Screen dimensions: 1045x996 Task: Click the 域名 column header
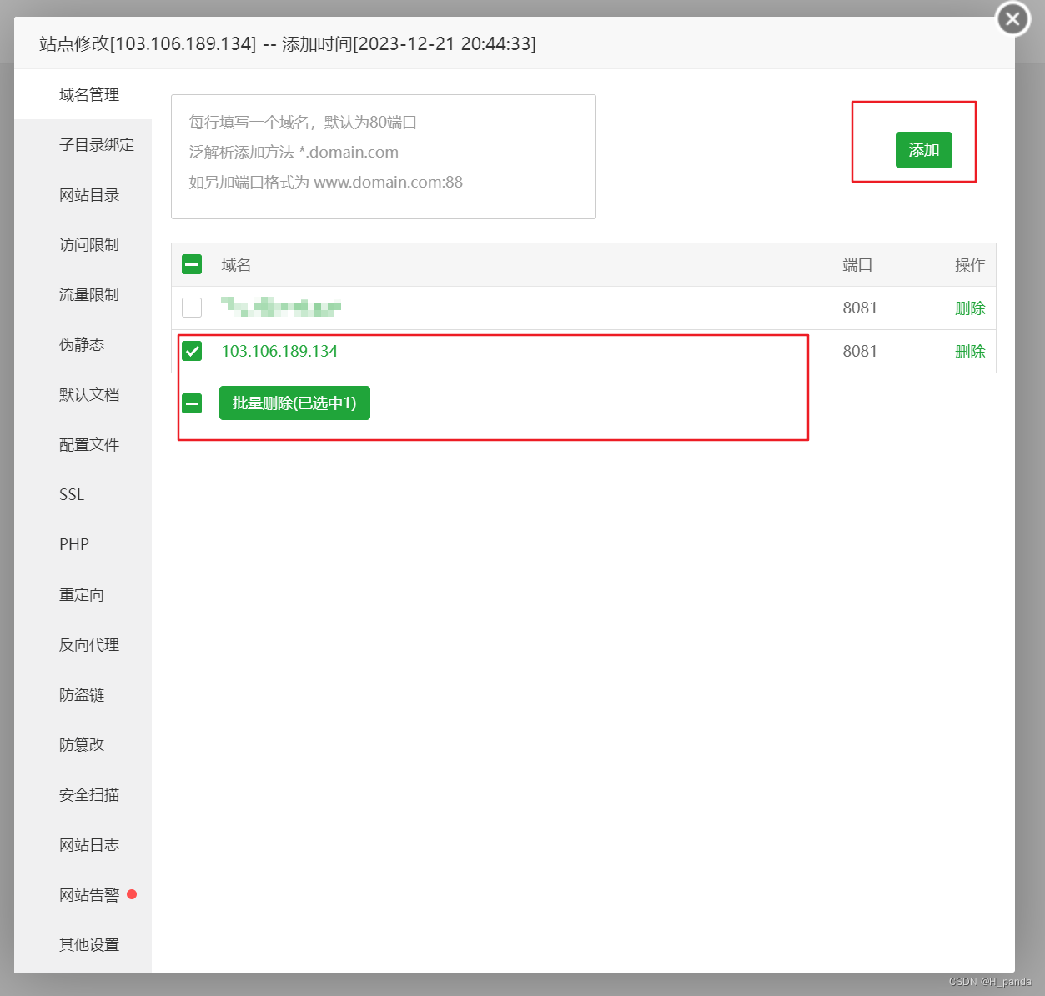click(x=236, y=265)
